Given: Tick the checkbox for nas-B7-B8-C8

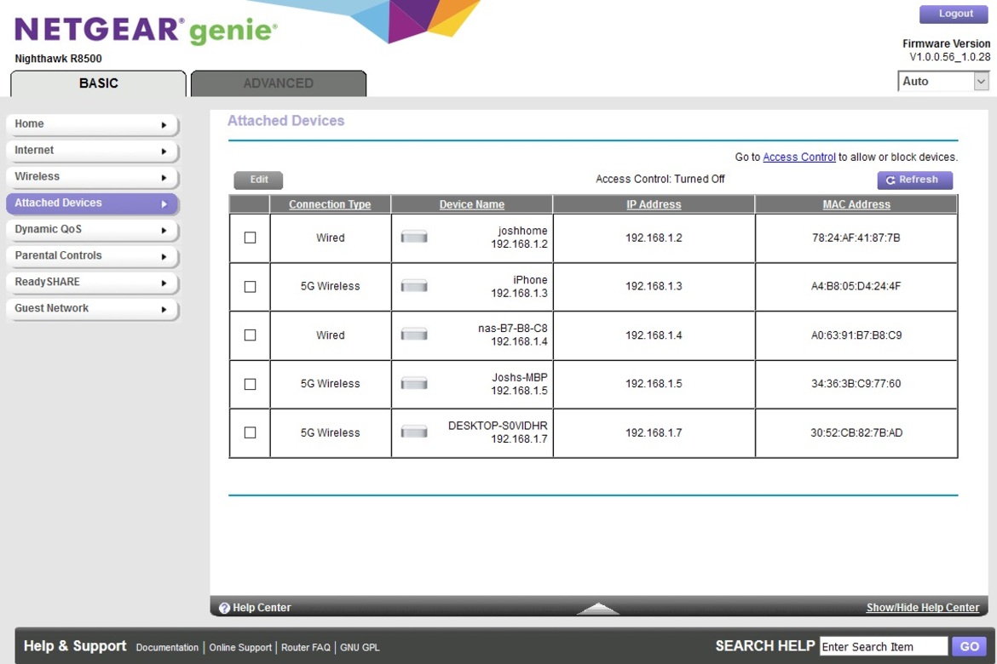Looking at the screenshot, I should (250, 335).
